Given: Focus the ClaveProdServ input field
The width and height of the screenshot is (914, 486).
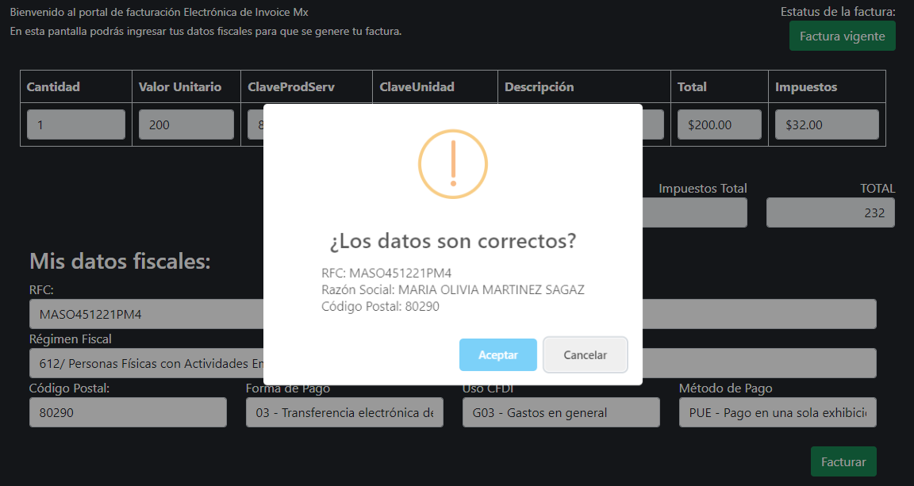Looking at the screenshot, I should pyautogui.click(x=255, y=124).
